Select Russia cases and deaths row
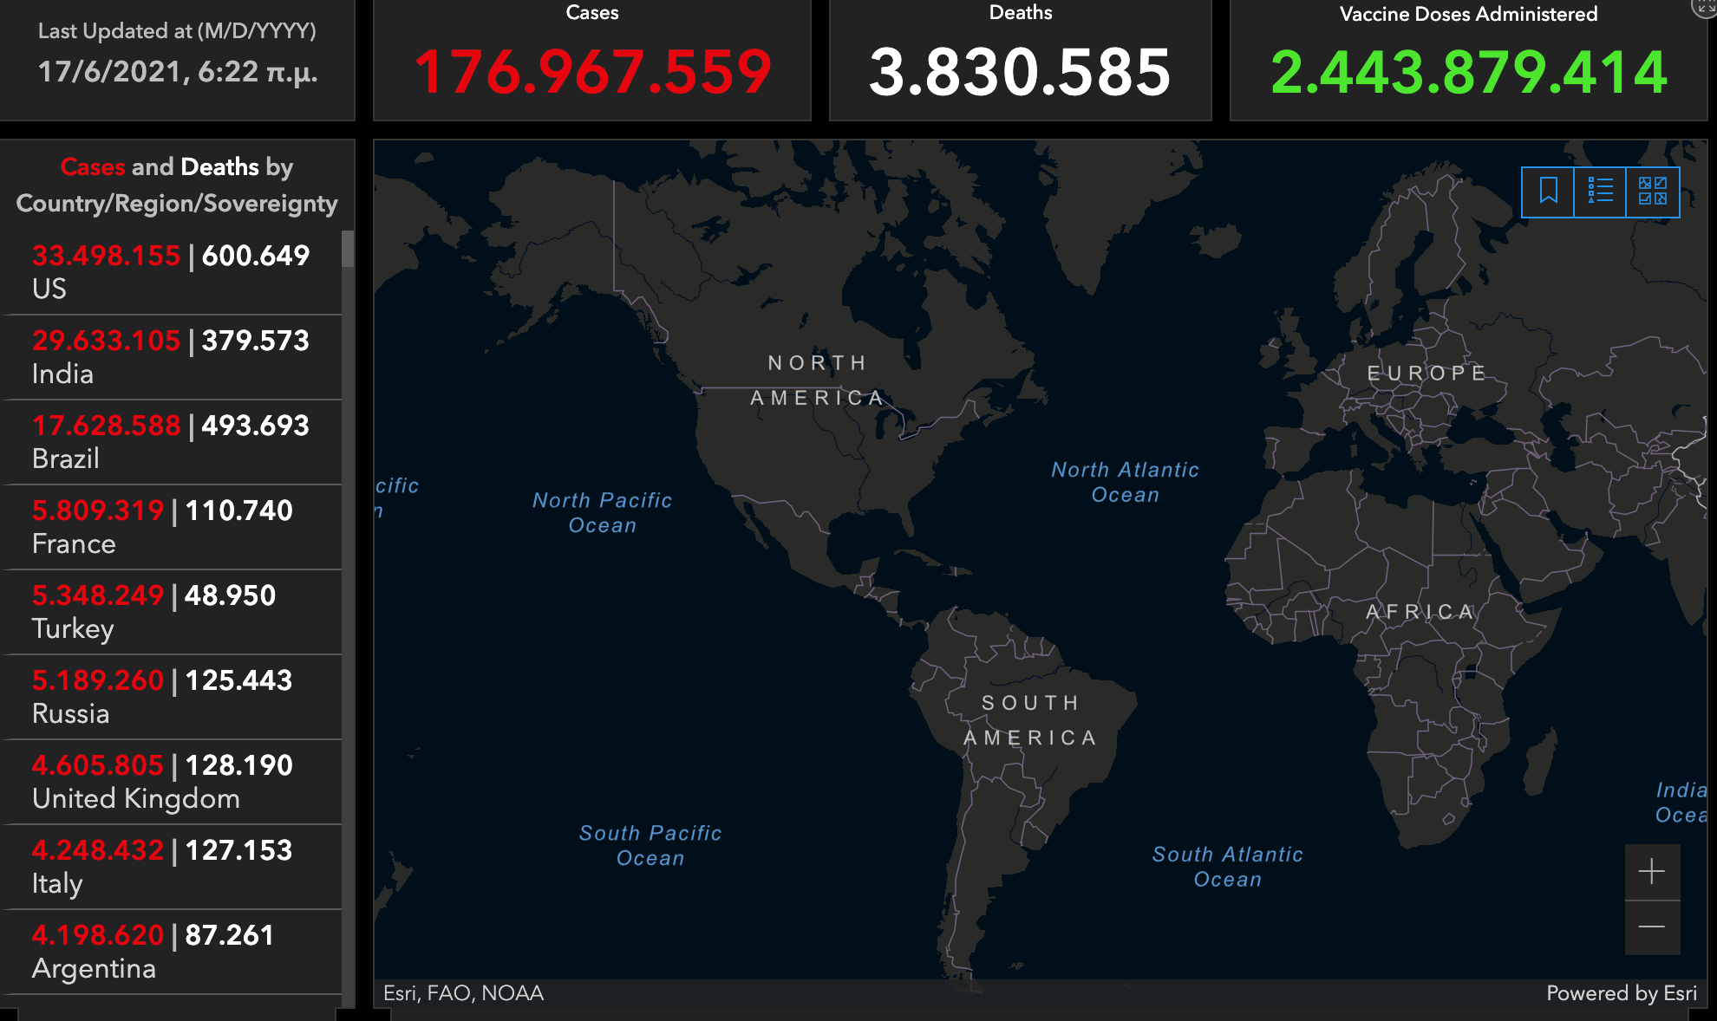The height and width of the screenshot is (1021, 1717). click(x=171, y=696)
